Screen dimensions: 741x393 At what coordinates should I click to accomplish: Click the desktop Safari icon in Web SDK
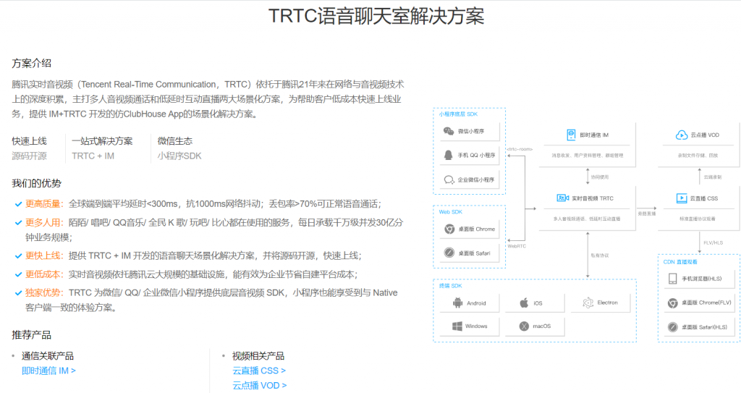point(449,253)
